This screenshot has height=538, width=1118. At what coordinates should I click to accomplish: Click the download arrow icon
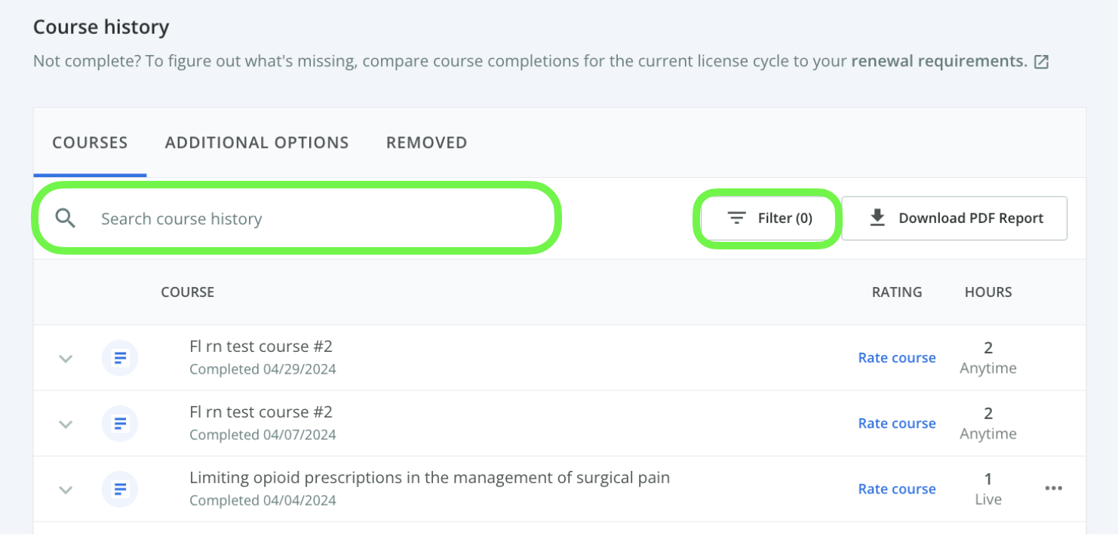pos(877,218)
